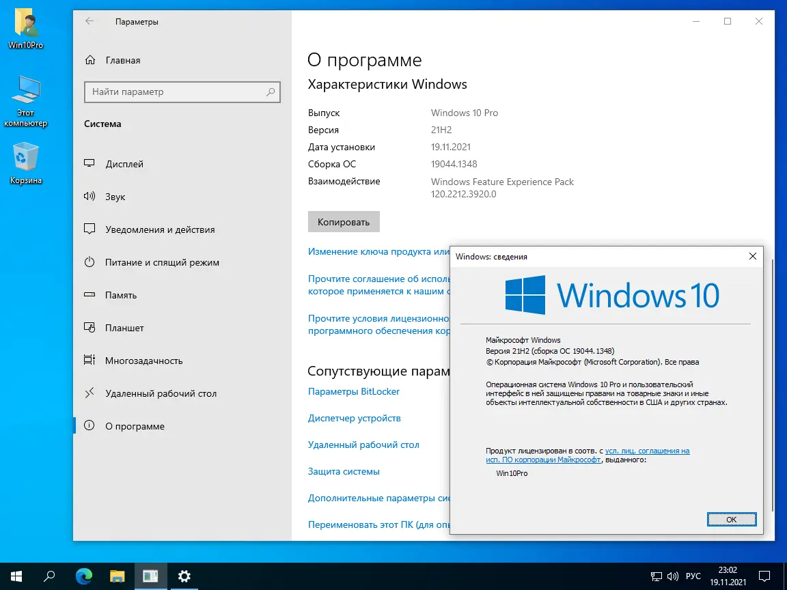Open the notification center in the tray
Screen dimensions: 787x590
tap(765, 576)
